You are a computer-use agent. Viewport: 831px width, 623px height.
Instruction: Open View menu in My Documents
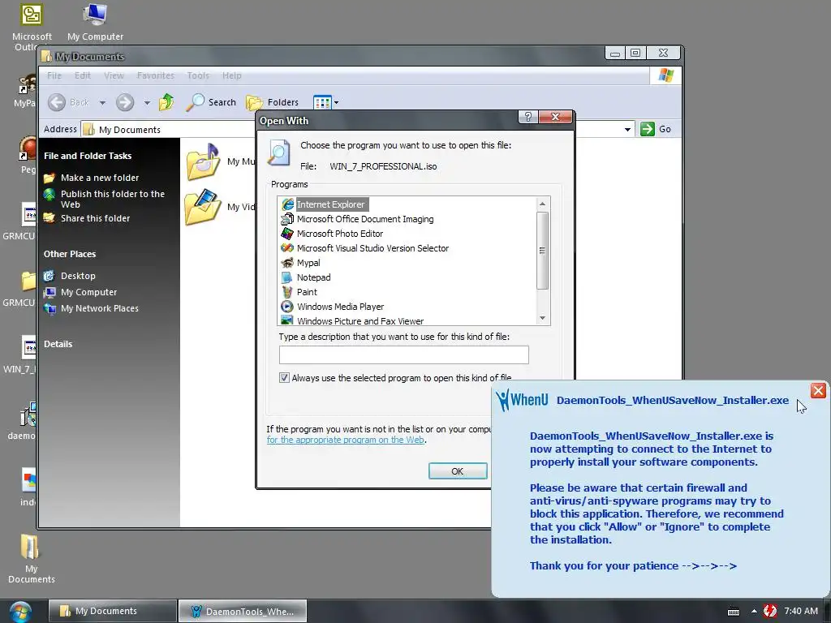(114, 75)
